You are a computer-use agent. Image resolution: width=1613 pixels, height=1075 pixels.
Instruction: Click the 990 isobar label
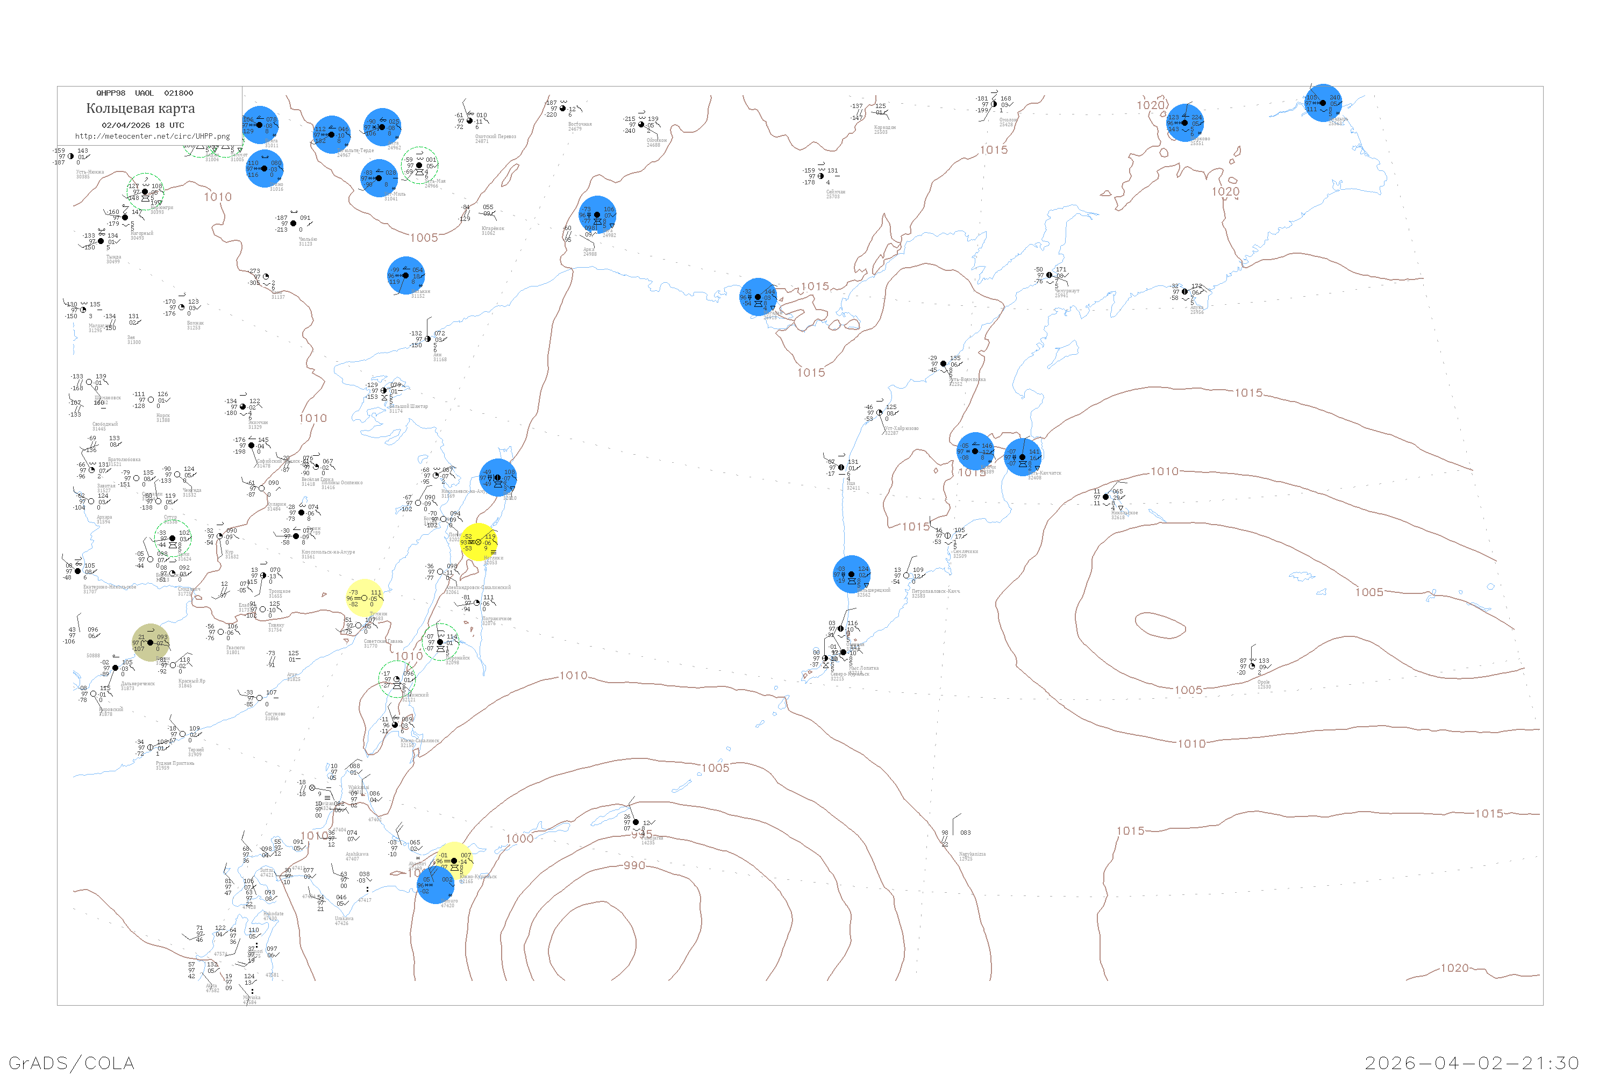click(634, 866)
